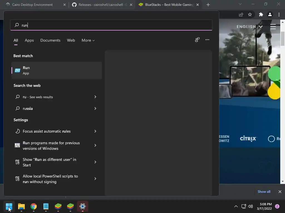Close the Releases cairoshell tab

coord(131,5)
